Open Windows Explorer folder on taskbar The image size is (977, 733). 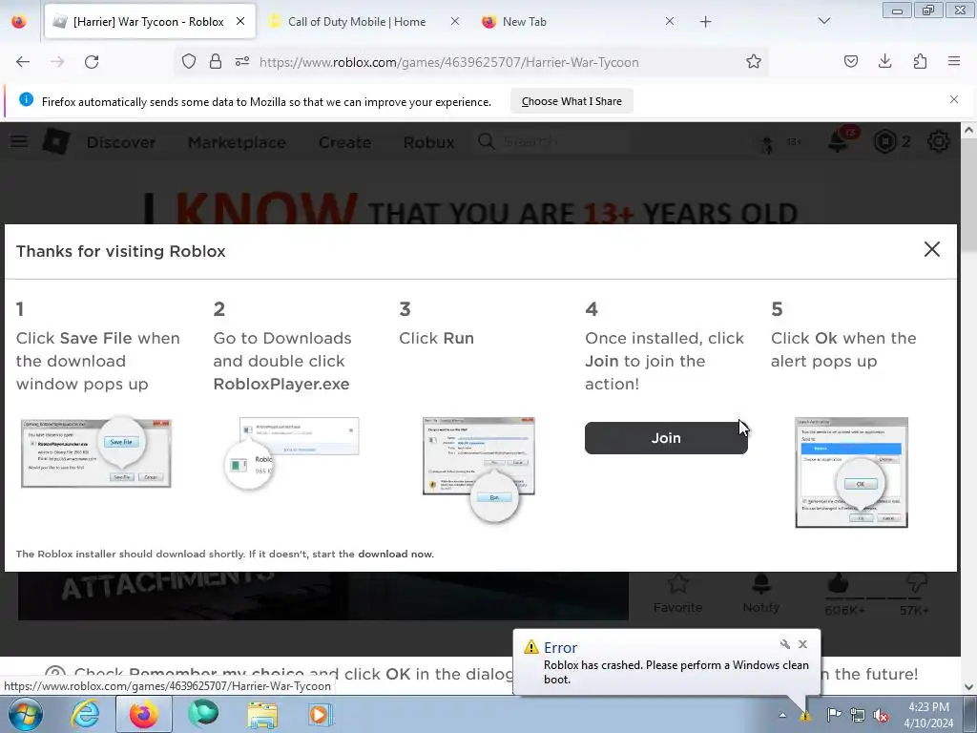pos(262,714)
